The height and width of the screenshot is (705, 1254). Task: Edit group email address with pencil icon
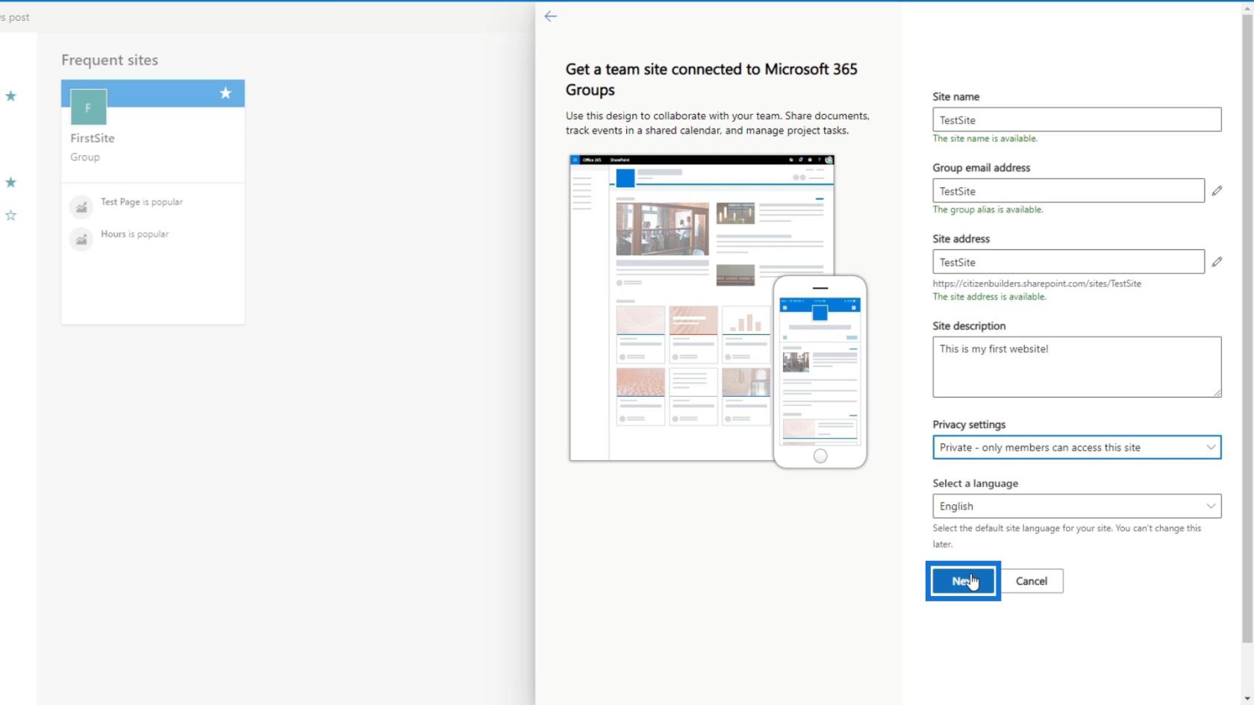(x=1217, y=191)
